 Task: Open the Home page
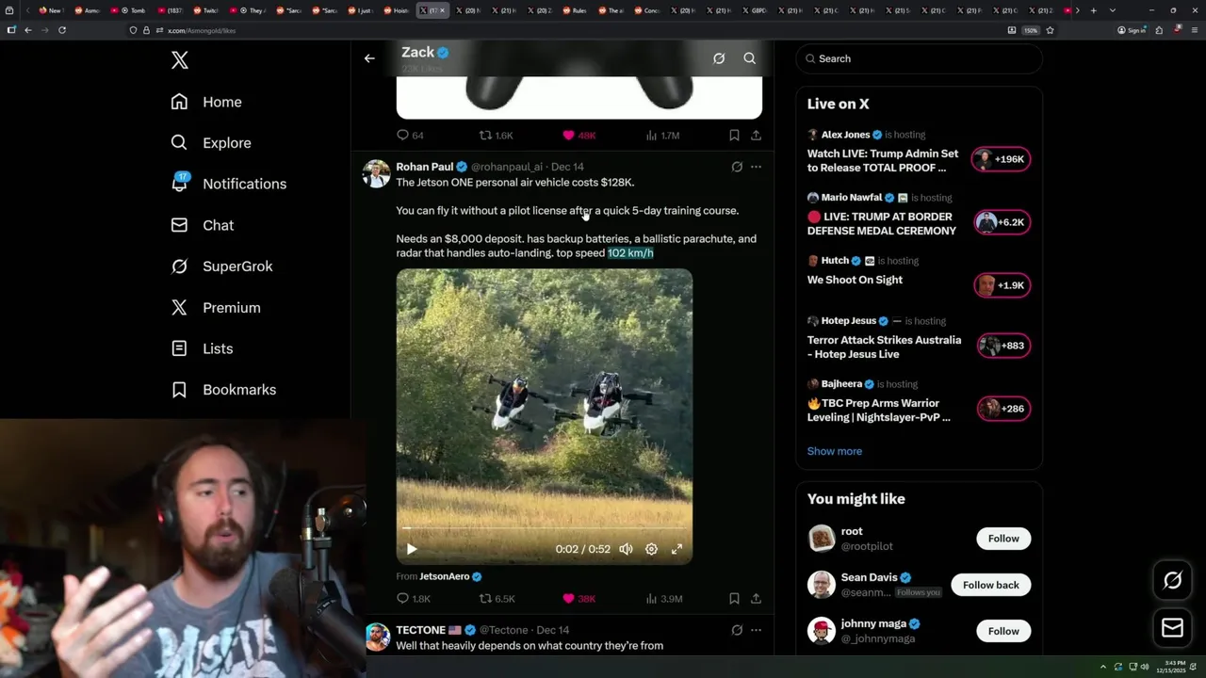[206, 102]
